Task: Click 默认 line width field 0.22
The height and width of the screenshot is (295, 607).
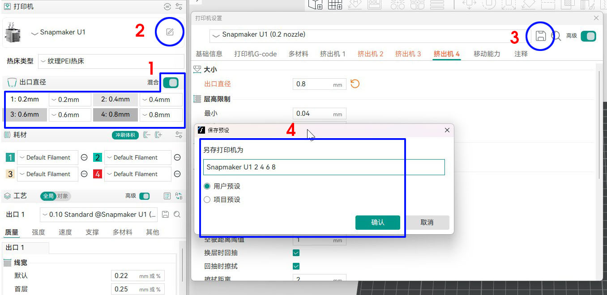Action: pyautogui.click(x=137, y=276)
